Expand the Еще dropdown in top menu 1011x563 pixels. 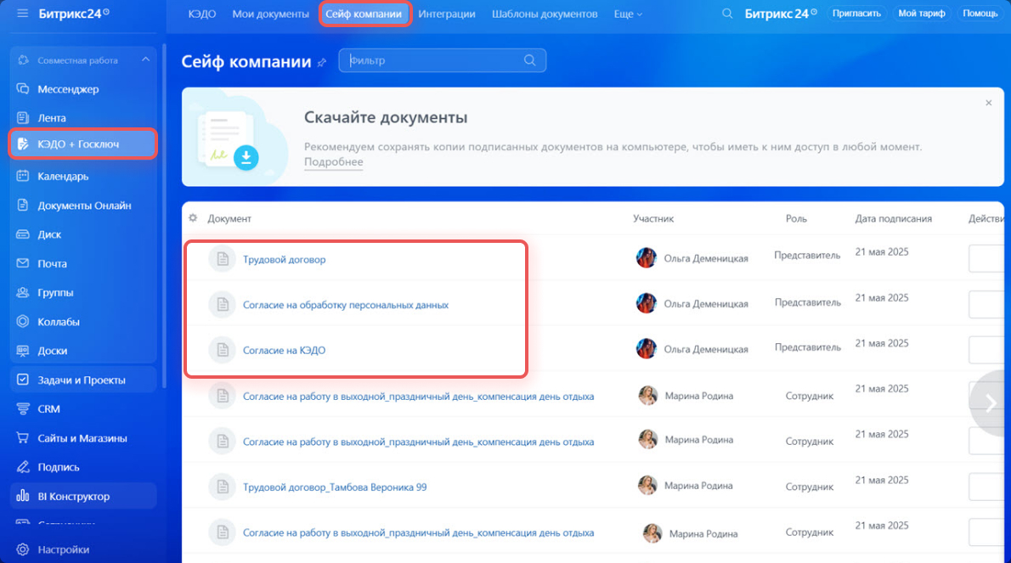tap(628, 14)
